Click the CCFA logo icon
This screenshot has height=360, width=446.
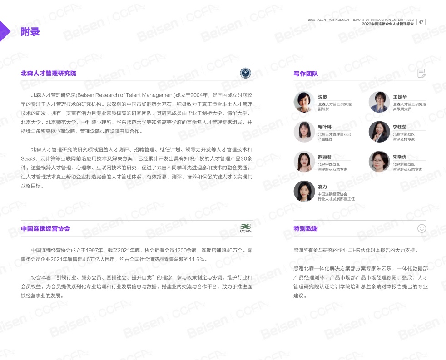(x=245, y=228)
